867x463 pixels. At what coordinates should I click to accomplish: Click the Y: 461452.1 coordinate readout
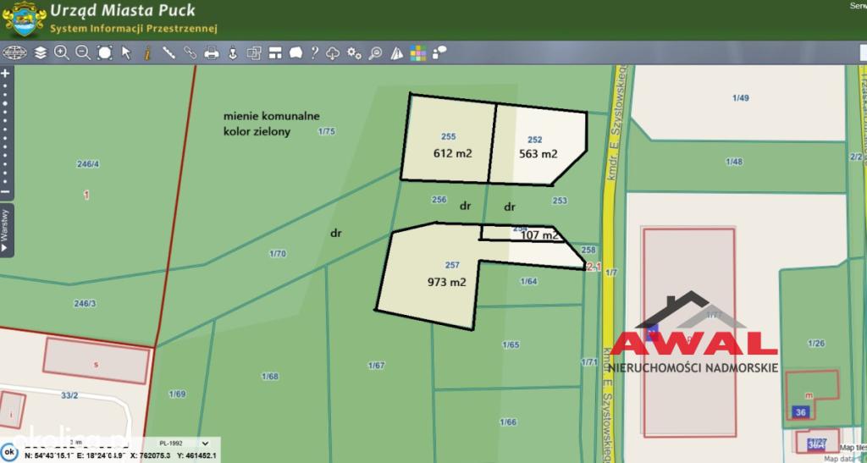point(196,456)
